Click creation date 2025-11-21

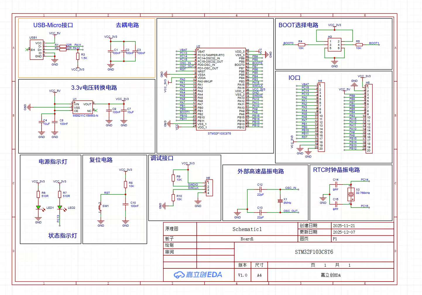click(x=344, y=226)
